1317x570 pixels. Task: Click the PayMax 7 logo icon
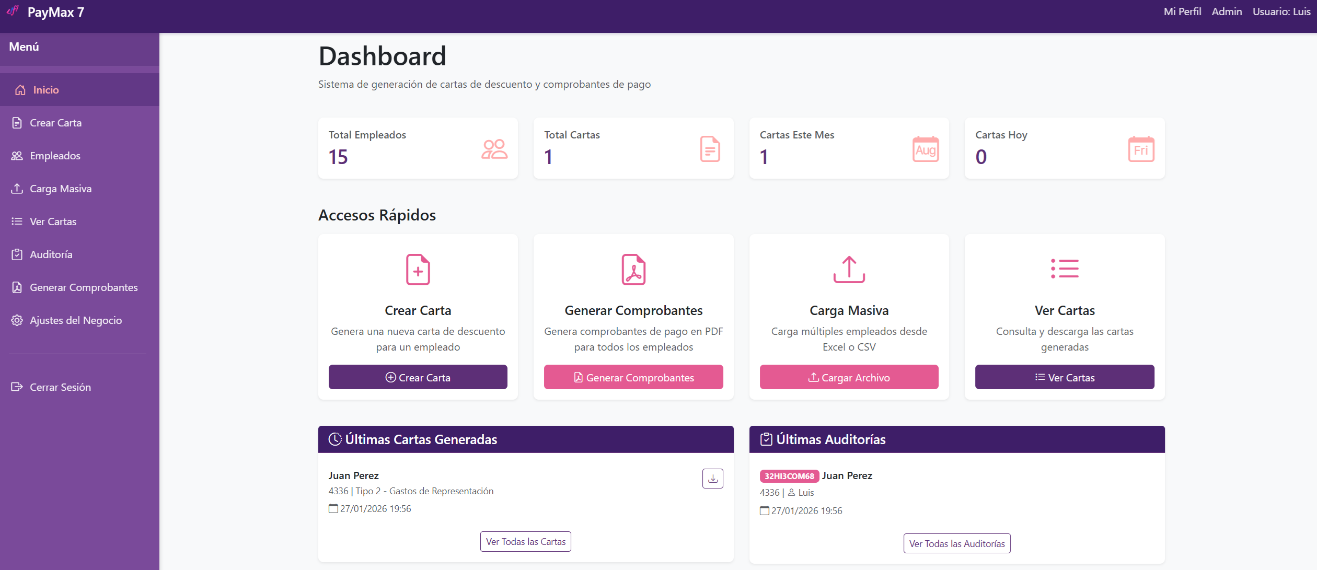13,11
